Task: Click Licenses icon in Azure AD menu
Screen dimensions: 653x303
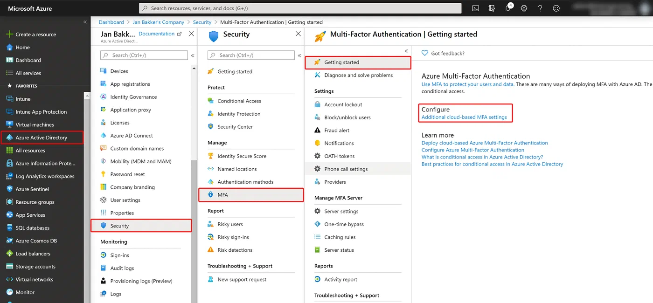Action: pyautogui.click(x=104, y=123)
